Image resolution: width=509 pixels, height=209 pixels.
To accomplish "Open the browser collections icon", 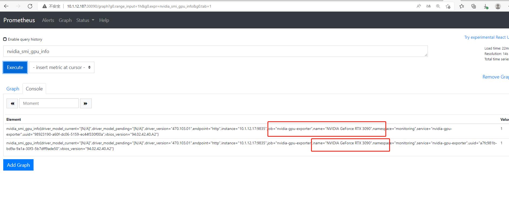I will coord(474,6).
